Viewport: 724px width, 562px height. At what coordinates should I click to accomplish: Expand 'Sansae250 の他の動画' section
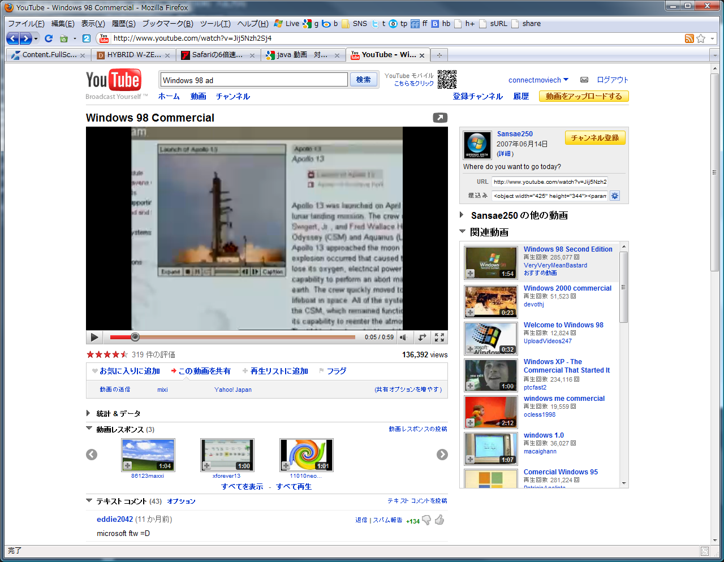(x=462, y=215)
